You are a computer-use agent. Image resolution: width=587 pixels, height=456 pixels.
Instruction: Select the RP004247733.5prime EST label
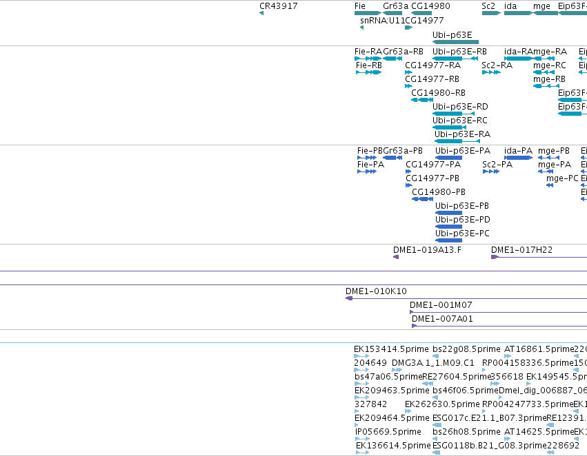pyautogui.click(x=528, y=405)
